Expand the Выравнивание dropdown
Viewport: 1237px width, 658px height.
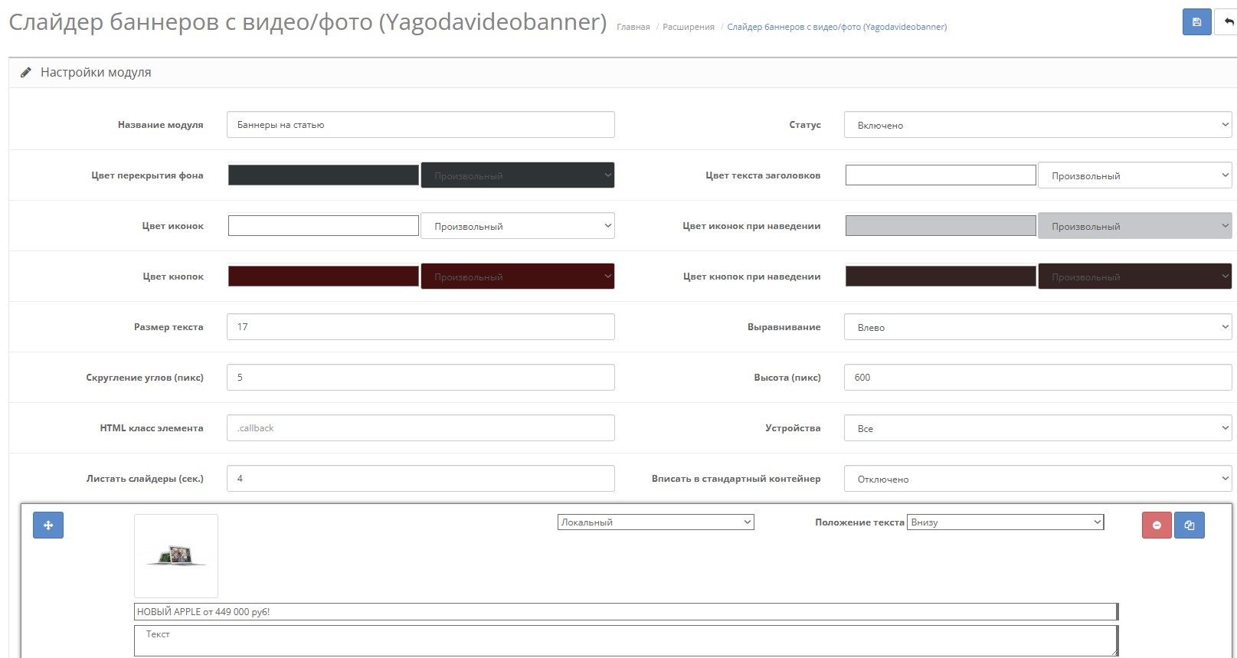1037,327
